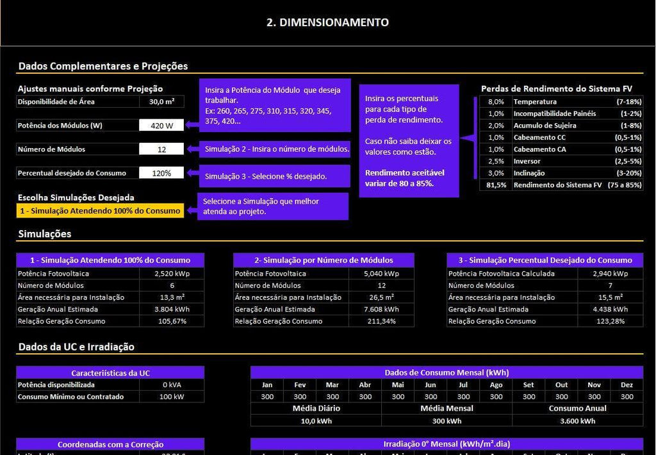Click the arrow next to the 120% percentage cell
The width and height of the screenshot is (656, 455).
[x=191, y=174]
